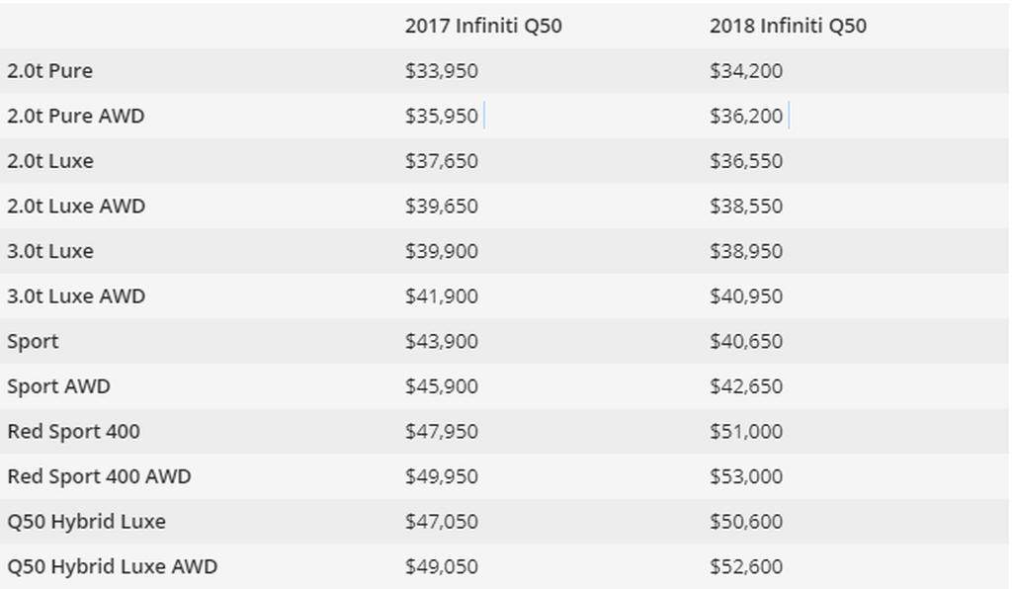
Task: Select the $43,900 price value
Action: click(441, 341)
